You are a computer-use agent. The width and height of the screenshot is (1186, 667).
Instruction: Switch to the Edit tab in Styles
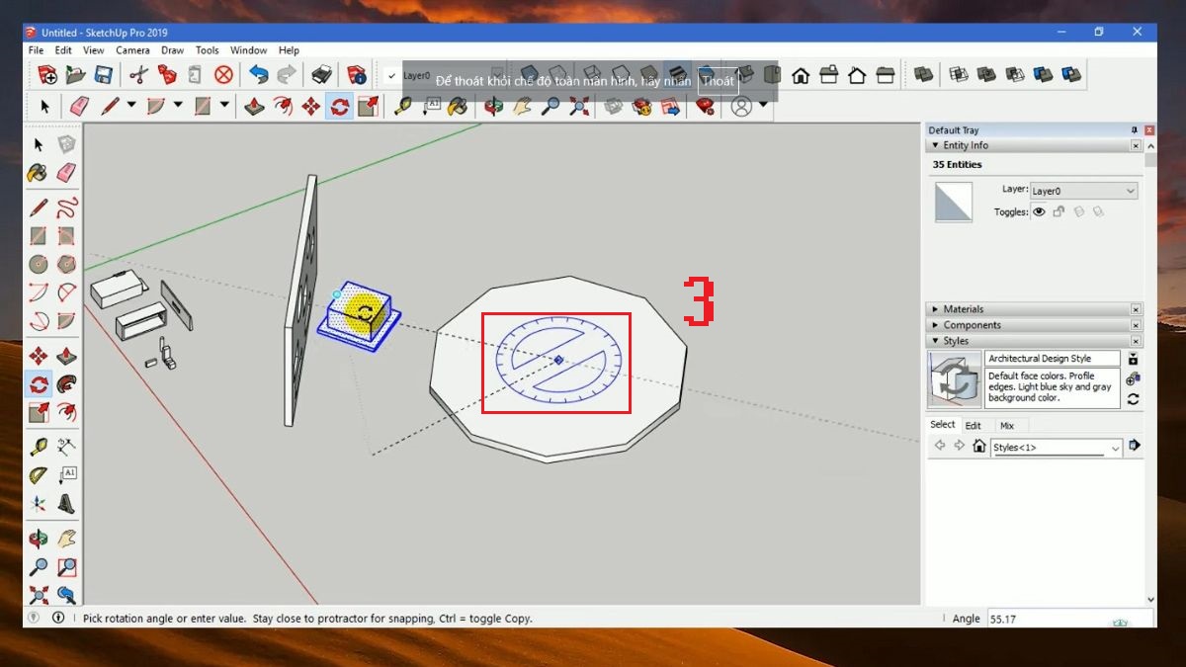pyautogui.click(x=974, y=426)
